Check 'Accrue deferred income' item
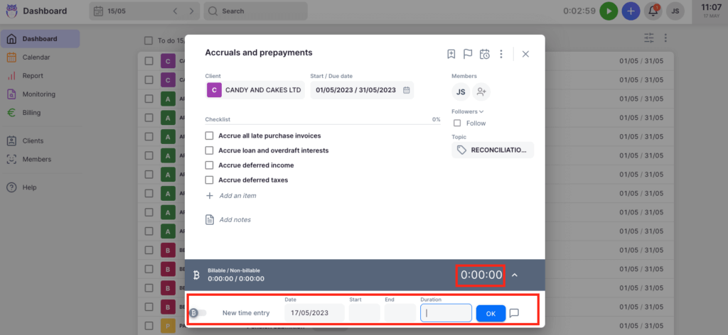Screen dimensions: 728x335 pos(210,165)
